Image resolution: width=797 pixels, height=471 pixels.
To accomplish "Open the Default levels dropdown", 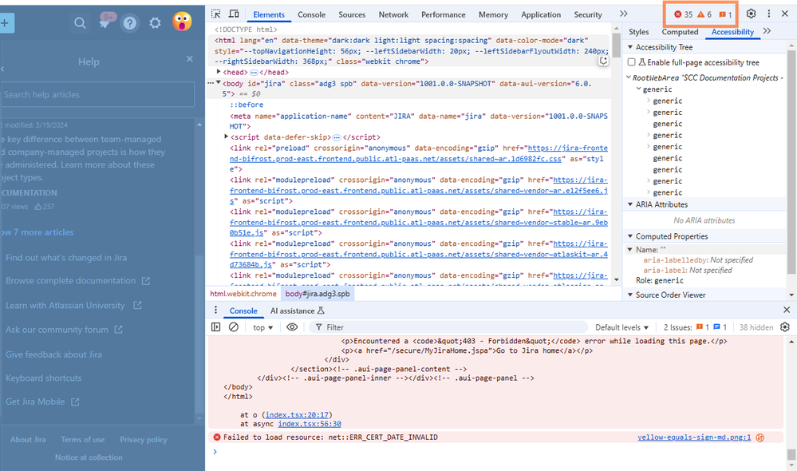I will pos(622,327).
